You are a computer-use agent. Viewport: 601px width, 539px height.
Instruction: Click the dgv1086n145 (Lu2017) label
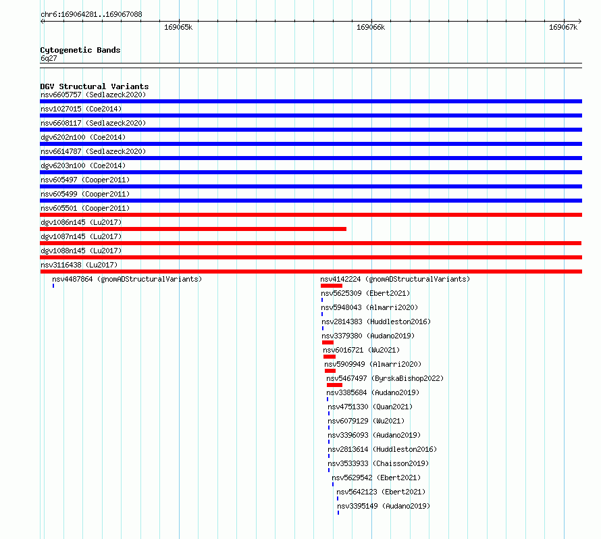point(81,222)
